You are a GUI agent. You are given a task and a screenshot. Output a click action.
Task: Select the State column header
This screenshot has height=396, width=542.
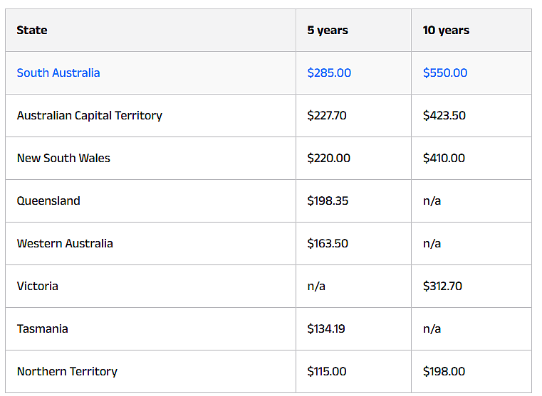(x=32, y=31)
